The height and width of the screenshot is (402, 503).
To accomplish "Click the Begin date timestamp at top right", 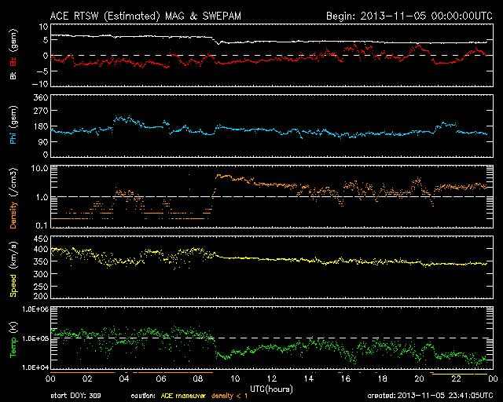I will click(407, 16).
